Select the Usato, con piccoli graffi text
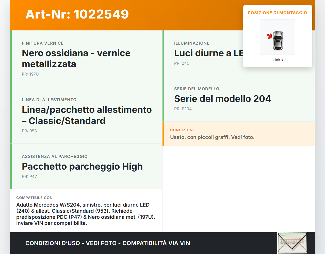 click(212, 137)
